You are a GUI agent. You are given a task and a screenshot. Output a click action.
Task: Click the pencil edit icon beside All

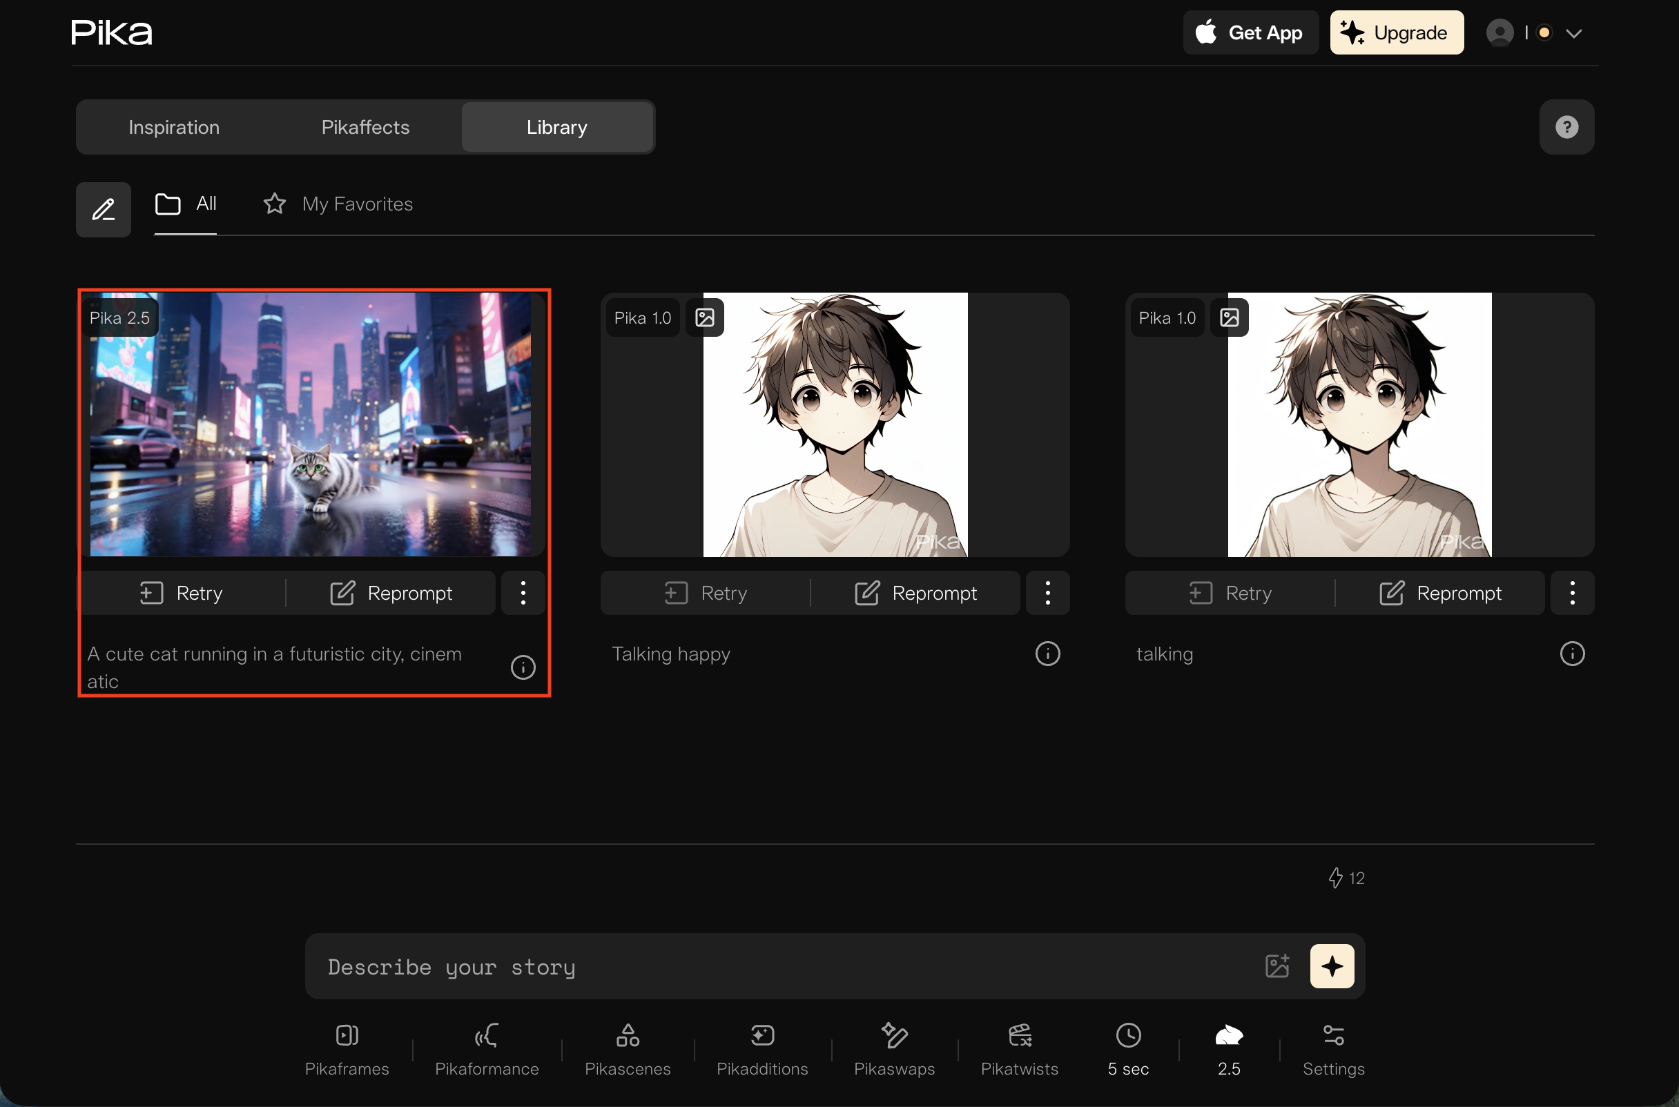pyautogui.click(x=103, y=210)
